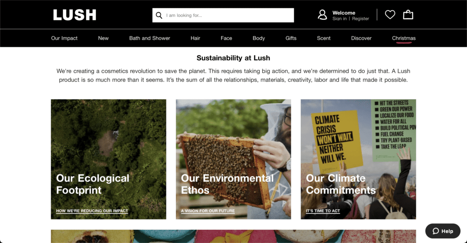The height and width of the screenshot is (243, 467).
Task: Click the colorful banner image below cards
Action: [233, 236]
